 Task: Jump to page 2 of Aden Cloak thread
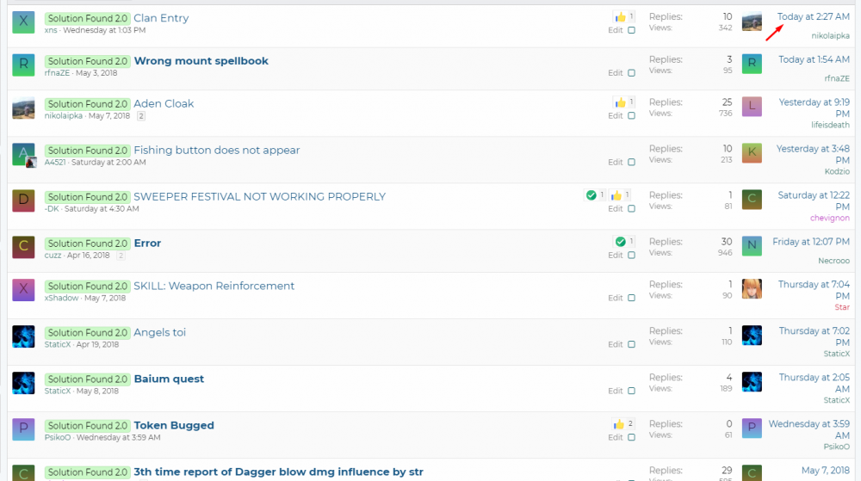click(x=141, y=116)
